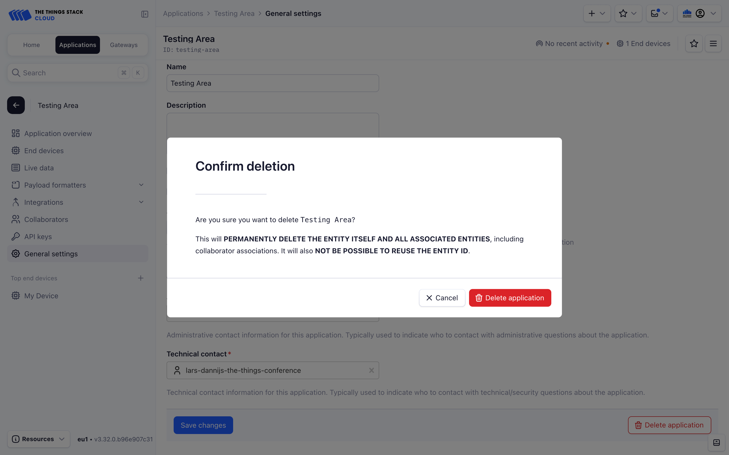Bookmark Testing Area with the star icon
The image size is (729, 455).
pos(694,44)
